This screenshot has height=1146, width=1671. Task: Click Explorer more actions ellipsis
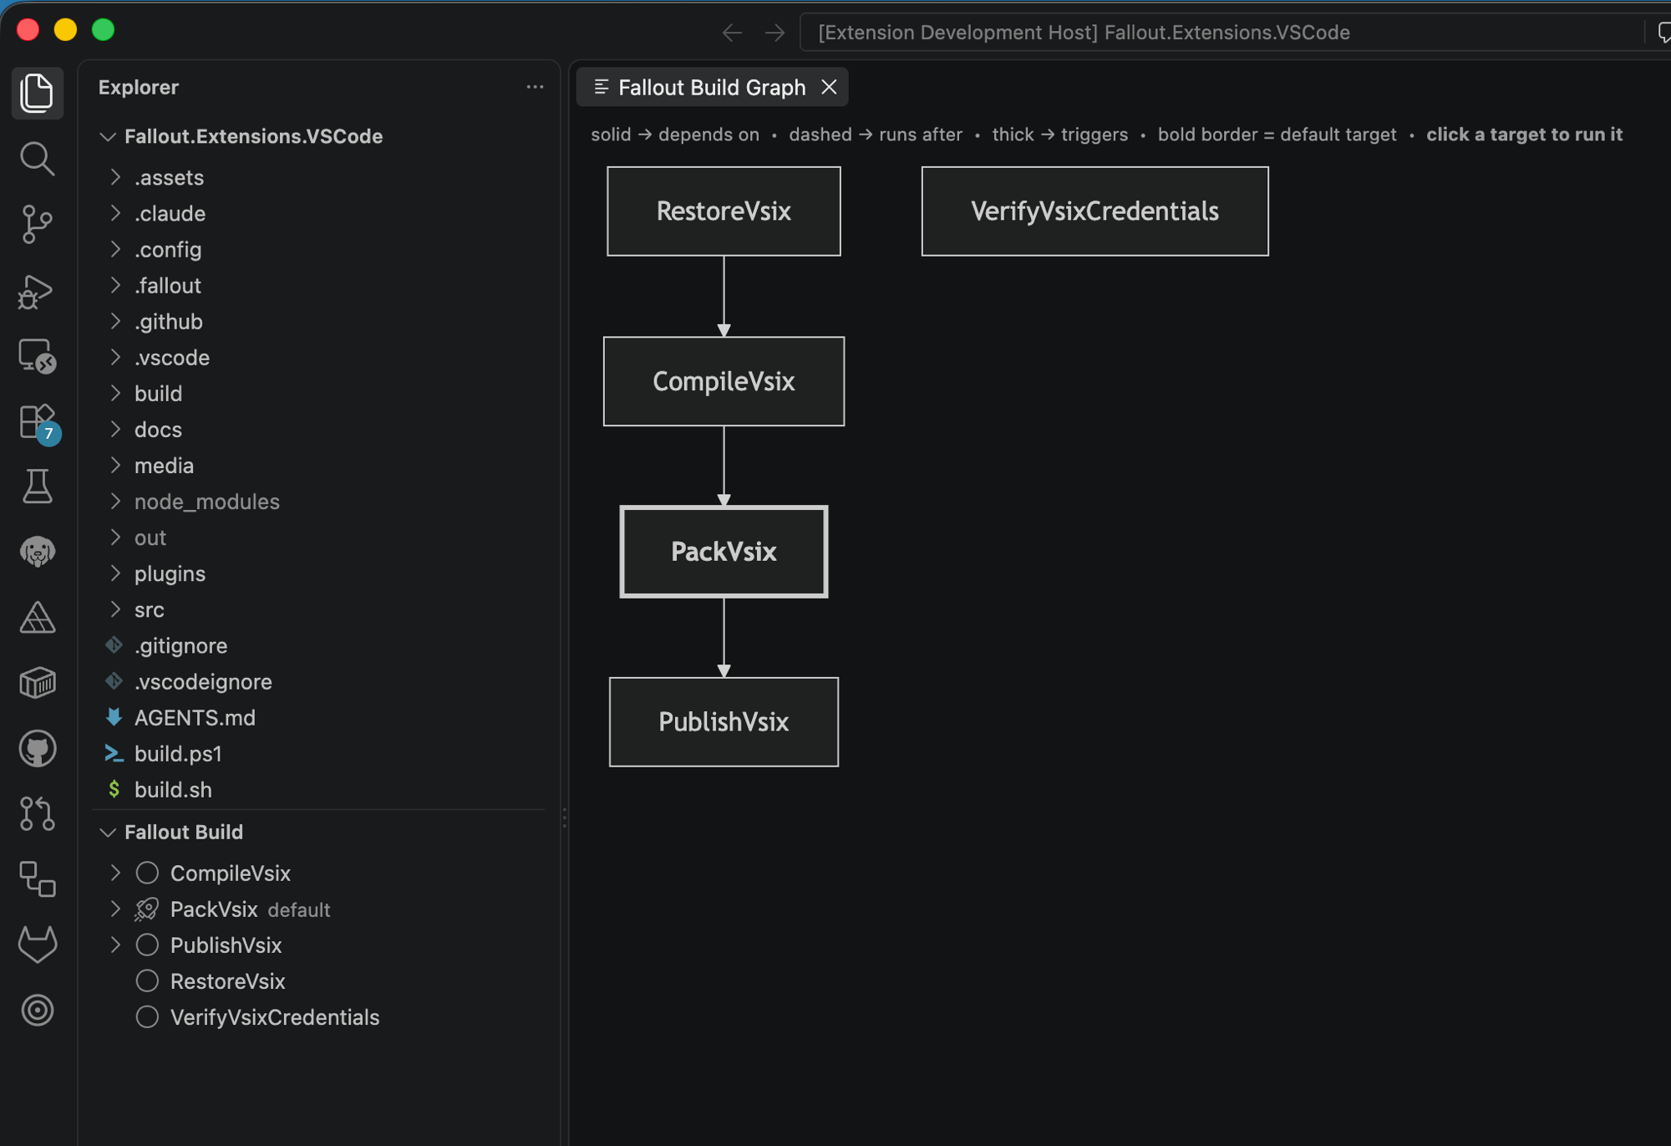coord(535,87)
